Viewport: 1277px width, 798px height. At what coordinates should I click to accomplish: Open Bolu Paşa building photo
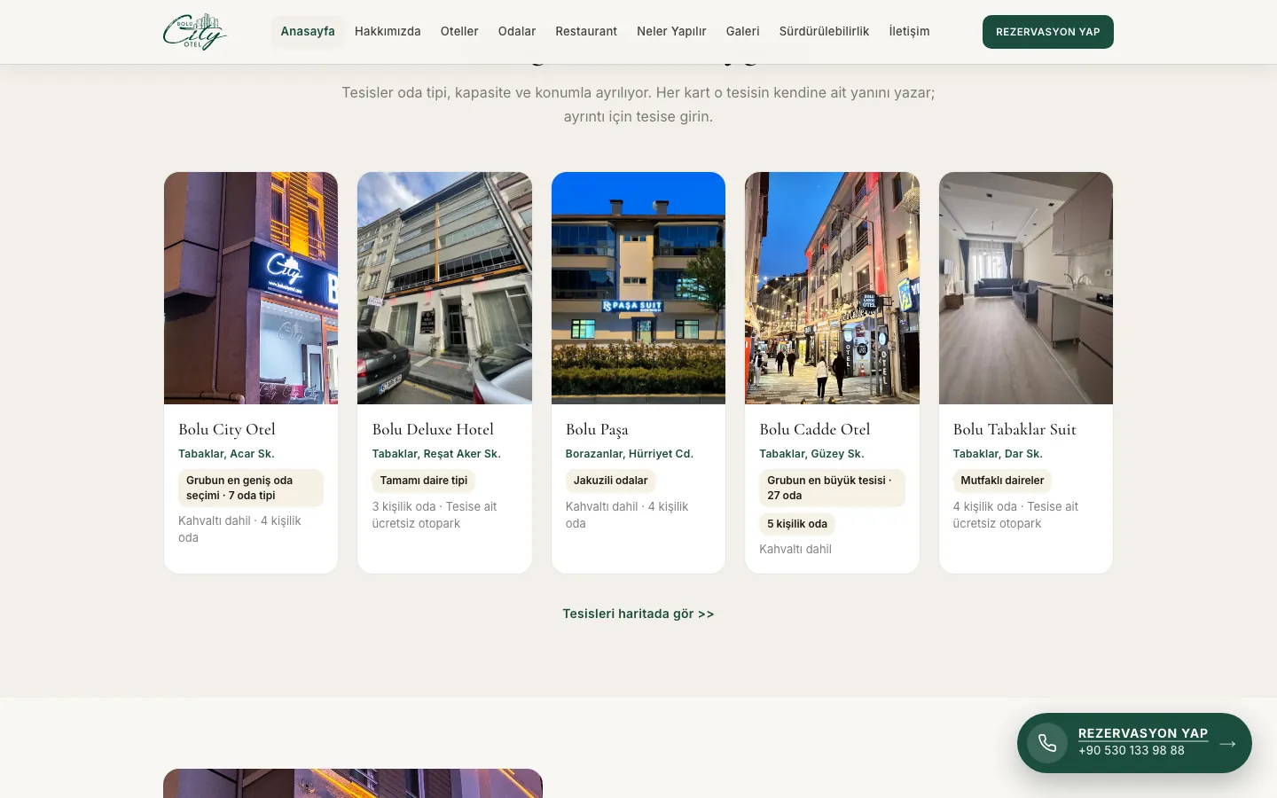click(x=638, y=288)
